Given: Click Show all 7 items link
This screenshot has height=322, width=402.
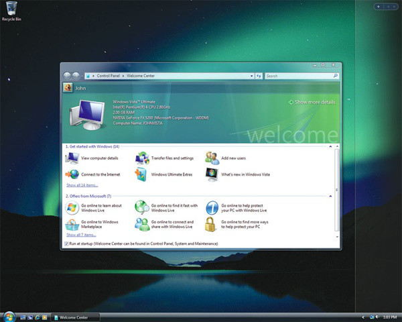Looking at the screenshot, I should [x=80, y=235].
